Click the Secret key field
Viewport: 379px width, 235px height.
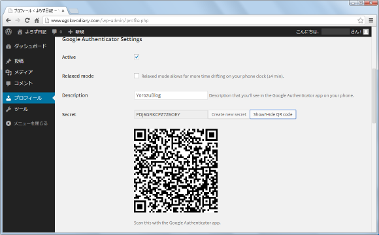[x=171, y=114]
